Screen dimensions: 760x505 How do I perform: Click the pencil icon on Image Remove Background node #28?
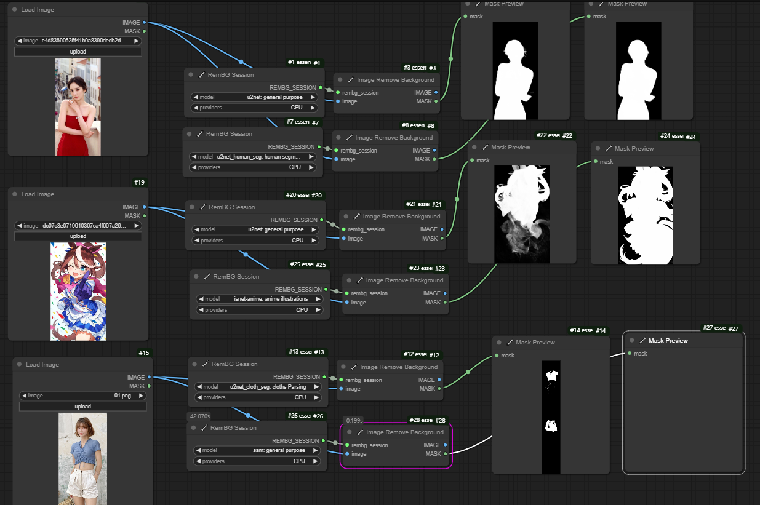pyautogui.click(x=359, y=432)
